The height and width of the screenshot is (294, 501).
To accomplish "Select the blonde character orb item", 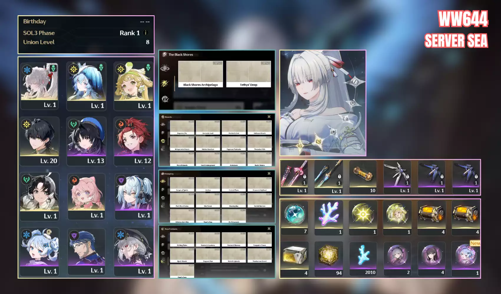I will click(397, 218).
